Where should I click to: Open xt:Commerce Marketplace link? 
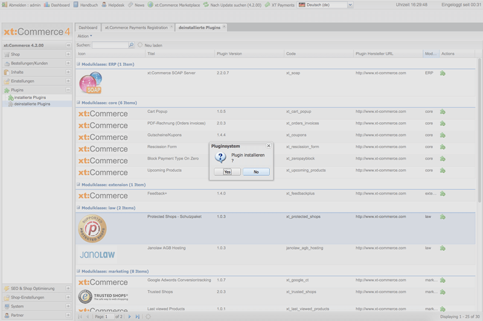tap(174, 5)
